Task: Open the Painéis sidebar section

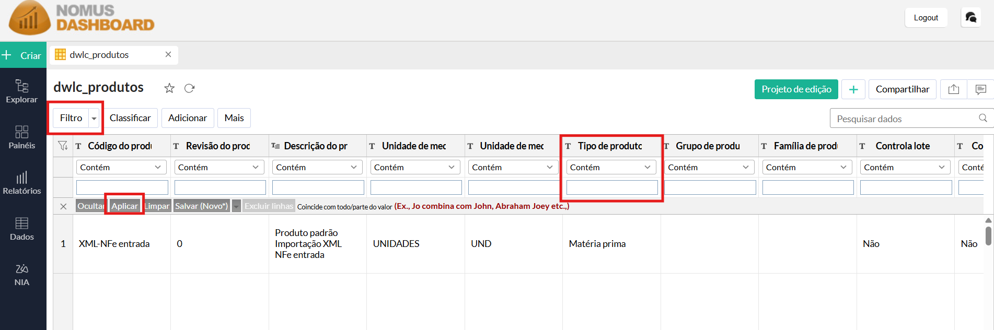Action: point(22,137)
